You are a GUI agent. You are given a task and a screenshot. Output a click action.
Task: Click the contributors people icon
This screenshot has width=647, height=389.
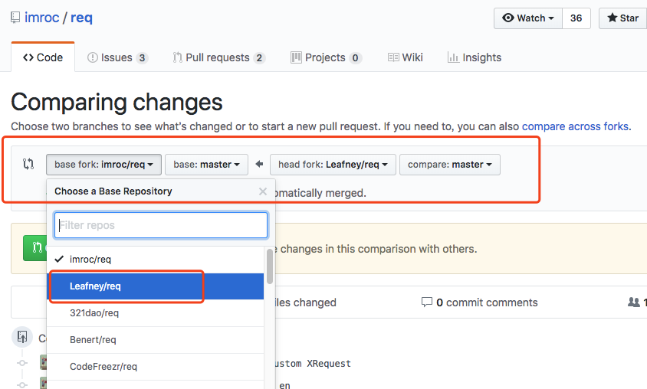[633, 302]
